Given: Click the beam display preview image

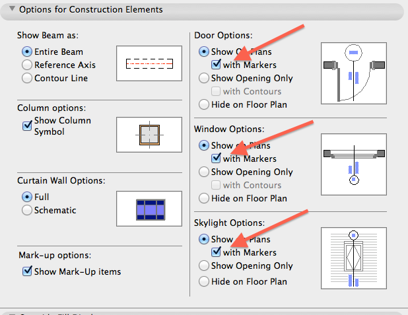Looking at the screenshot, I should coord(149,63).
